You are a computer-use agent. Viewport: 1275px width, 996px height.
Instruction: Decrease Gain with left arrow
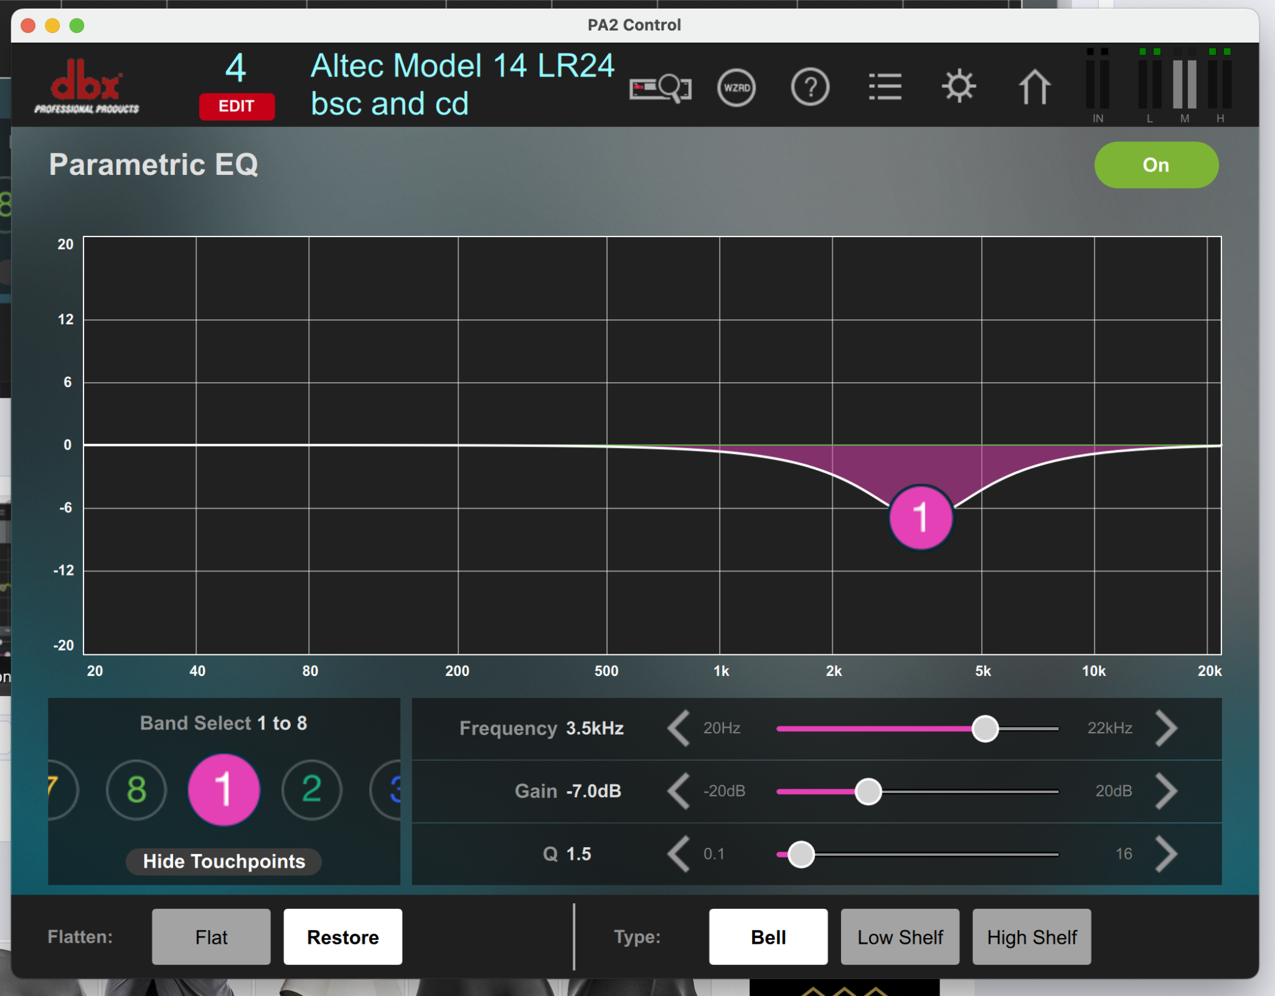coord(679,791)
